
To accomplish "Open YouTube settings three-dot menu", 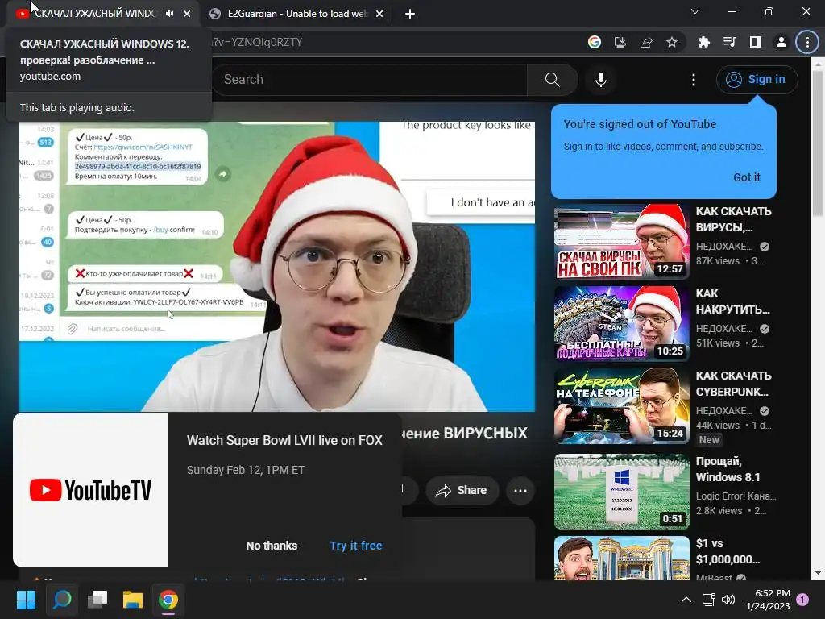I will [694, 80].
